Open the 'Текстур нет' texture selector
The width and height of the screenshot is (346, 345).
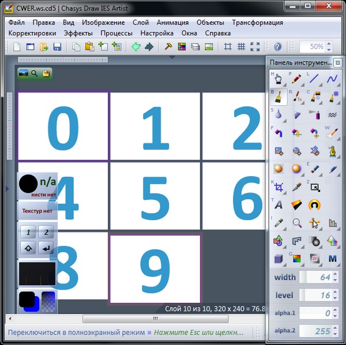37,211
